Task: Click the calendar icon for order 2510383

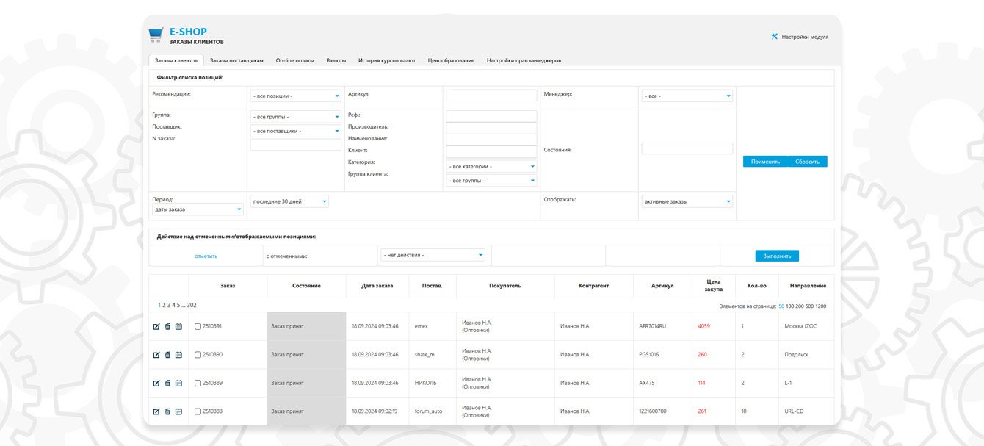Action: (178, 411)
